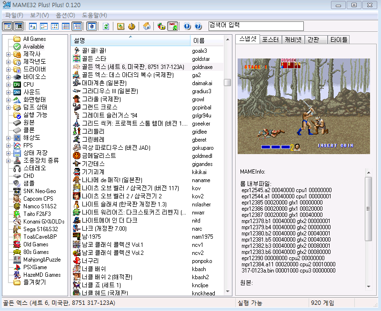This screenshot has height=311, width=381.
Task: Toggle the toolbar button left of the refresh icon
Action: pos(92,26)
